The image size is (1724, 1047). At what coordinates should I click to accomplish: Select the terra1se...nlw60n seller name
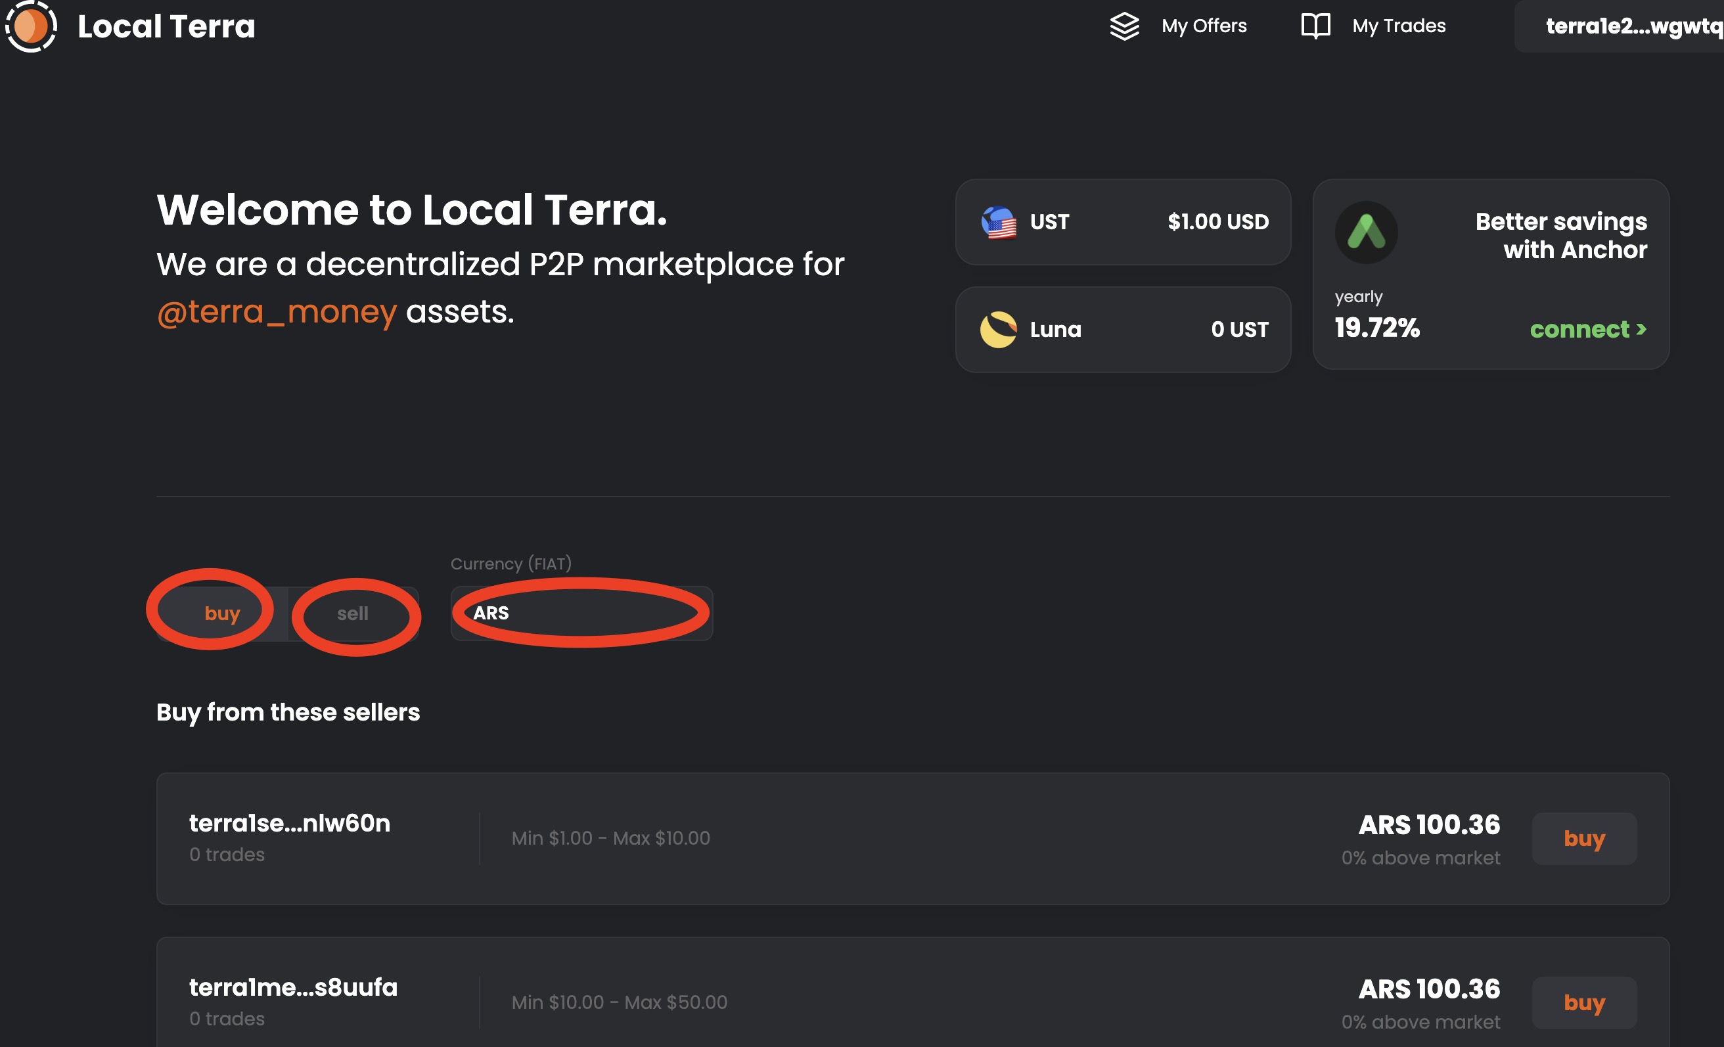tap(290, 824)
